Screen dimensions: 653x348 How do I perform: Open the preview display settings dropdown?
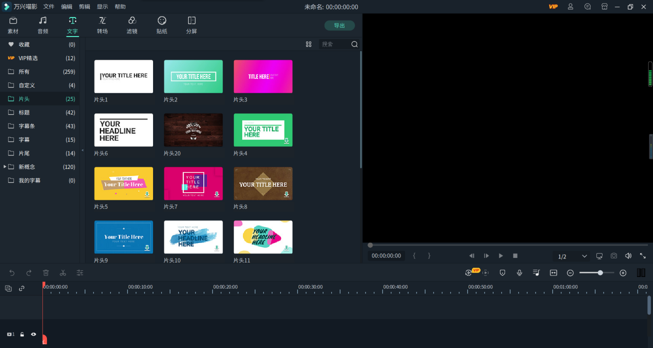[x=599, y=256]
